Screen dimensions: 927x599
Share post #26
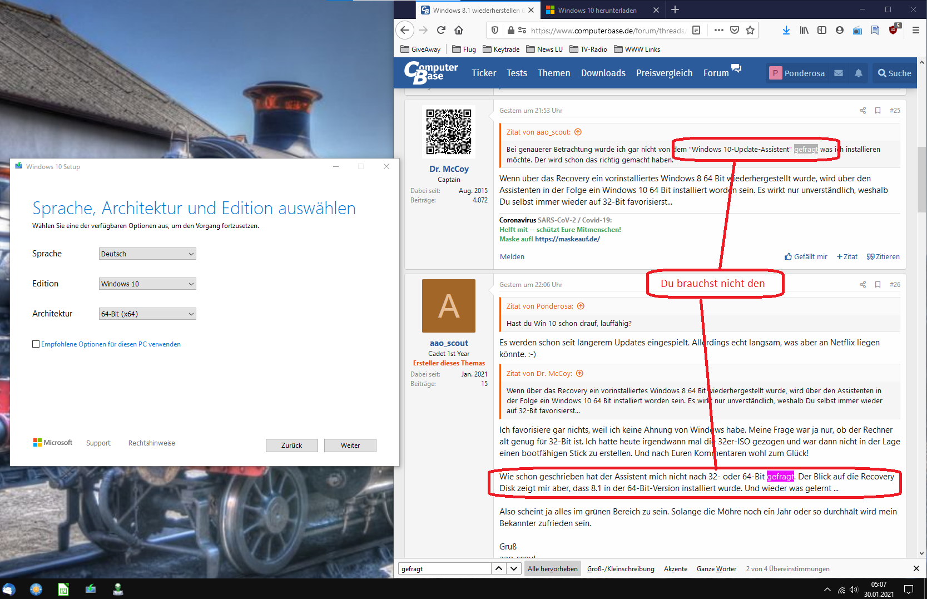(862, 284)
